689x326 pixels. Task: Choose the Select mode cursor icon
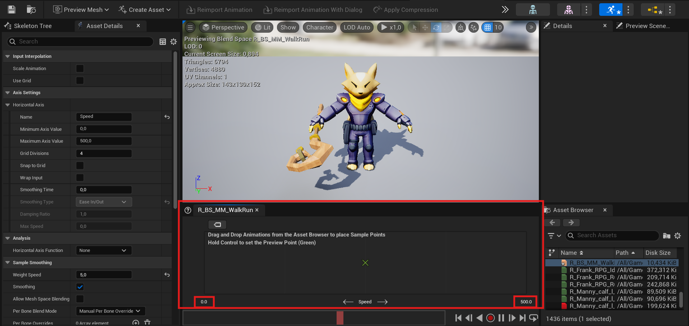[415, 27]
